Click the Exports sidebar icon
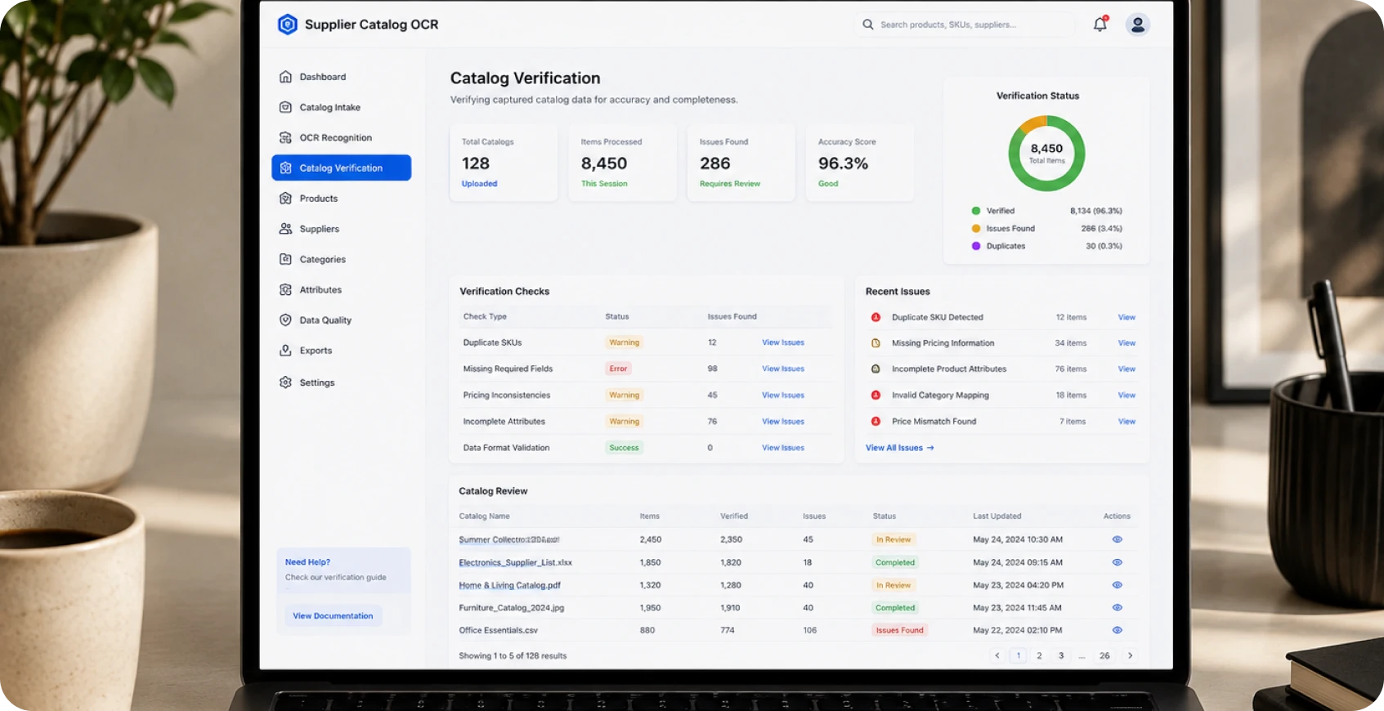This screenshot has height=711, width=1384. (285, 351)
